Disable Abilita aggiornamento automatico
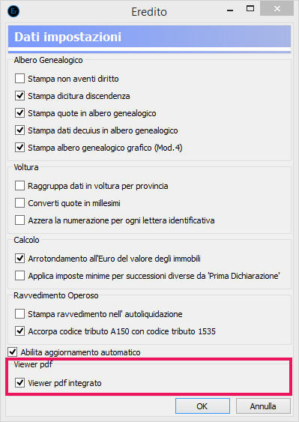The image size is (299, 422). point(13,352)
